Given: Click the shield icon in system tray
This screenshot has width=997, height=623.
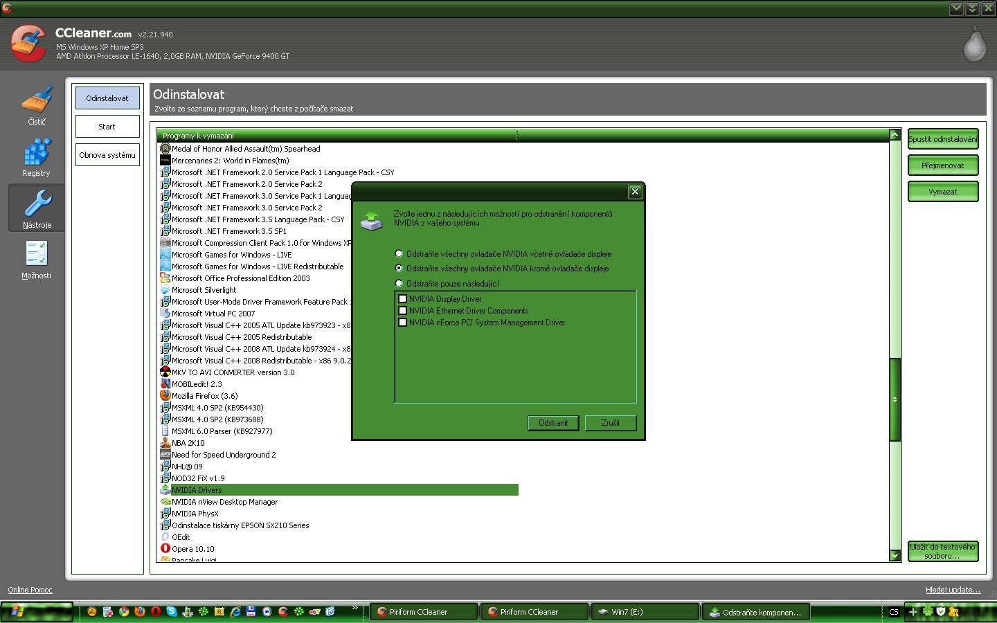Looking at the screenshot, I should click(941, 612).
